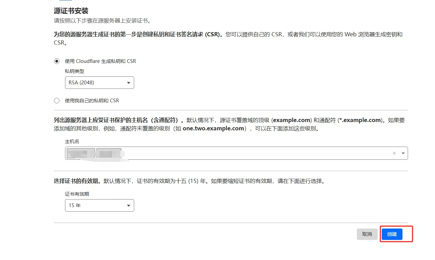Click the 主机名 field label
435x260 pixels.
coord(72,142)
